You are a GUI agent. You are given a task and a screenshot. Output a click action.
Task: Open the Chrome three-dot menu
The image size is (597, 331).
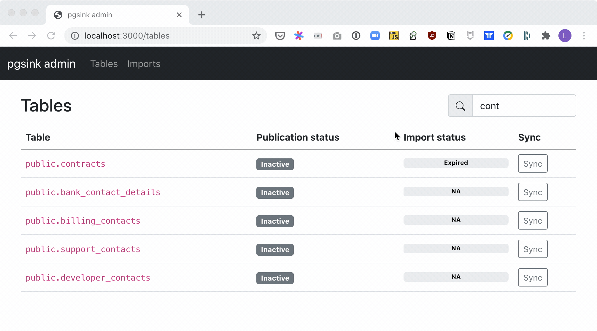point(584,36)
